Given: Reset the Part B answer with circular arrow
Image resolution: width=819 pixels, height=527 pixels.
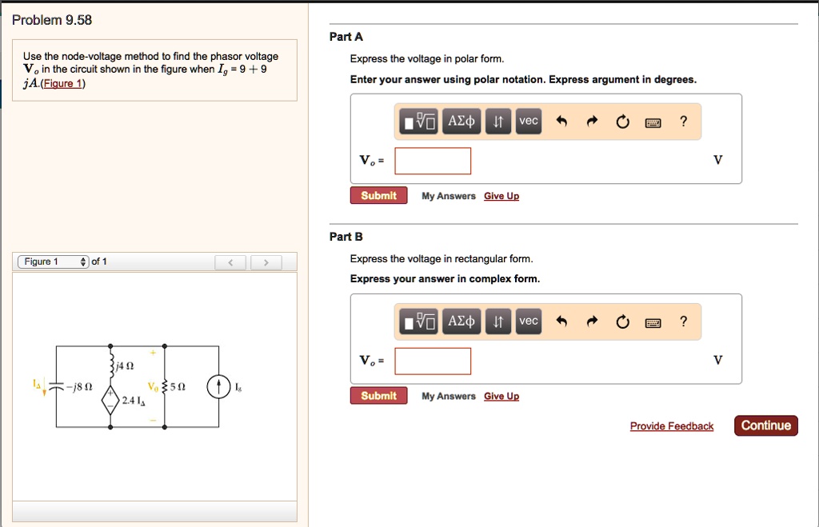Looking at the screenshot, I should 623,321.
